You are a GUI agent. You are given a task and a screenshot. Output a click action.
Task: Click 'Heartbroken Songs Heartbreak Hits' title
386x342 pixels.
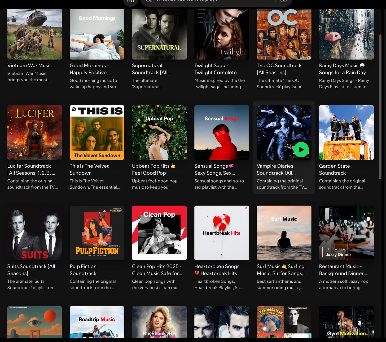[217, 270]
